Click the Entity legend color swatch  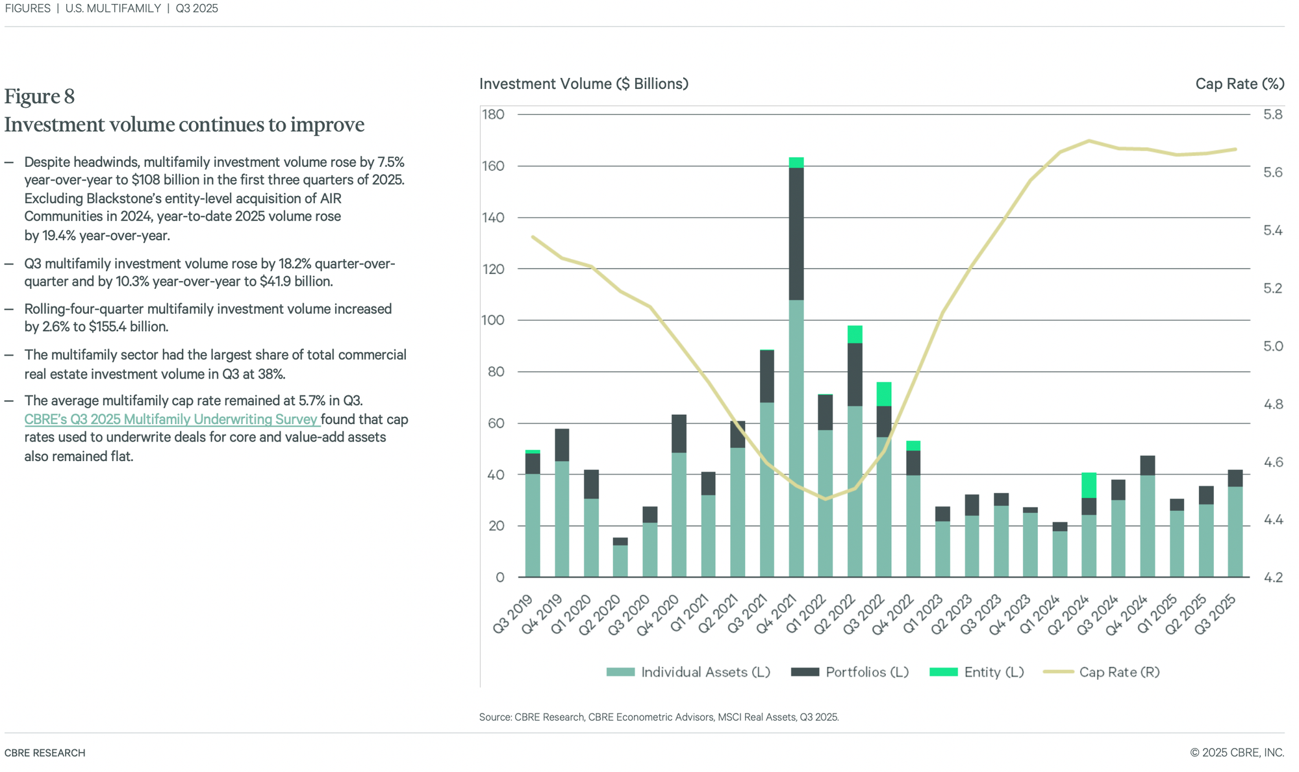click(x=943, y=672)
